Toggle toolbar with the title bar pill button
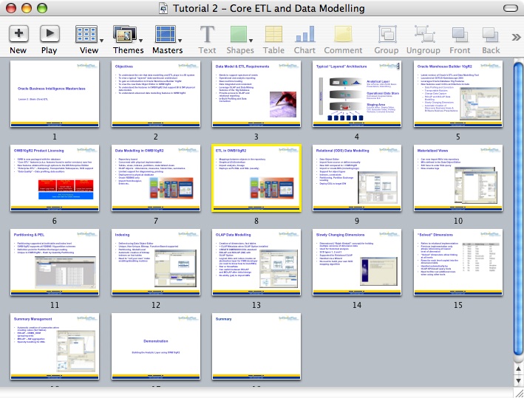Screen dimensions: 524x398 [x=510, y=8]
